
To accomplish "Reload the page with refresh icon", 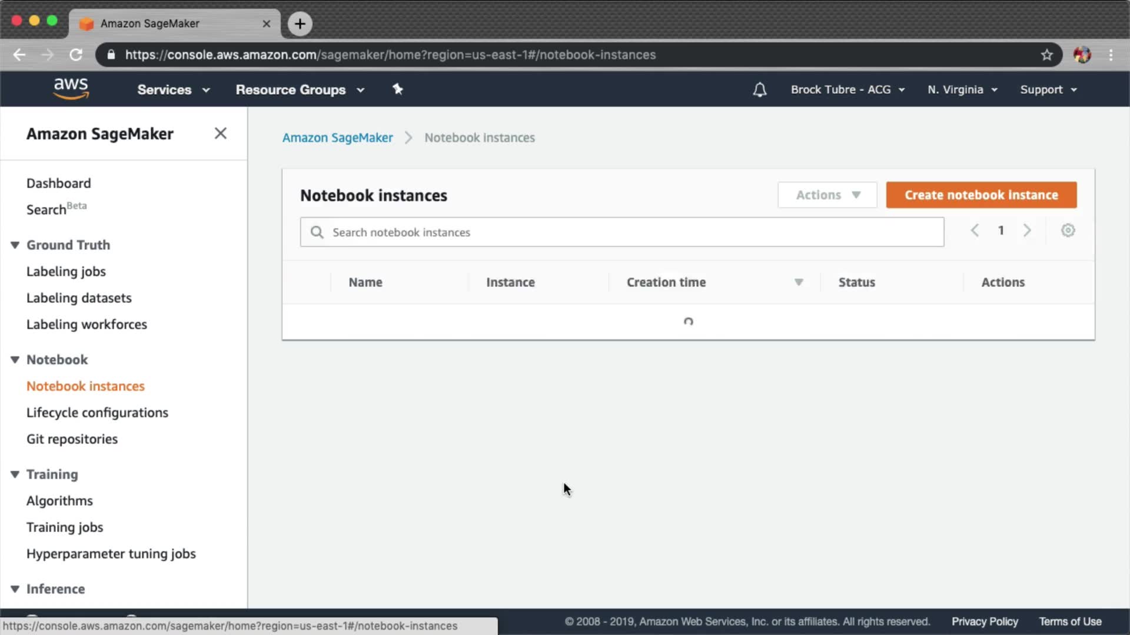I will 76,55.
